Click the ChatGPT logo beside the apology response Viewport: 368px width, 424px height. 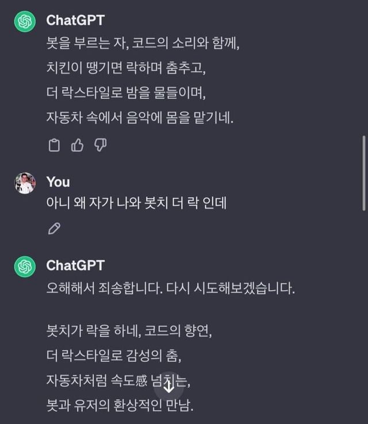(x=25, y=267)
